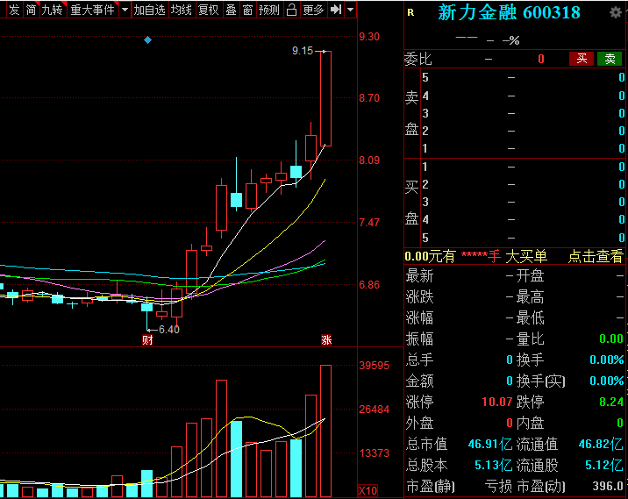
Task: Click the skip-to-end arrow icon
Action: point(336,10)
